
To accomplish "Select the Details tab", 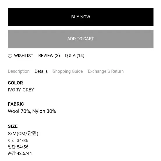I will (41, 71).
